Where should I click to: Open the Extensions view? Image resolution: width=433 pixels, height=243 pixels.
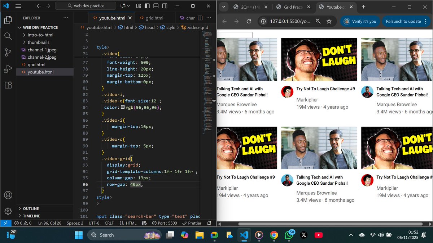coord(8,85)
